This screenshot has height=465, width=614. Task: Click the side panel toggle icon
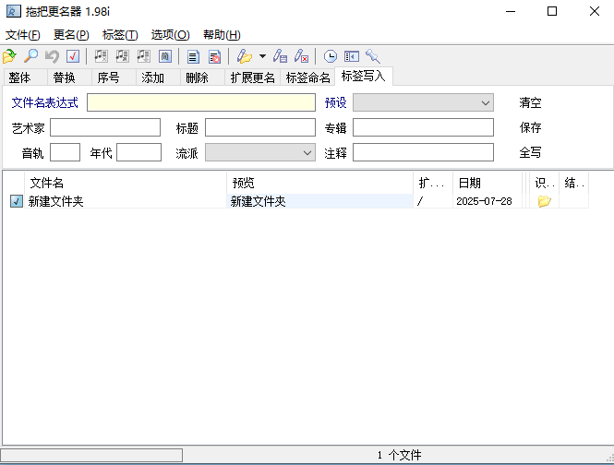pyautogui.click(x=351, y=56)
